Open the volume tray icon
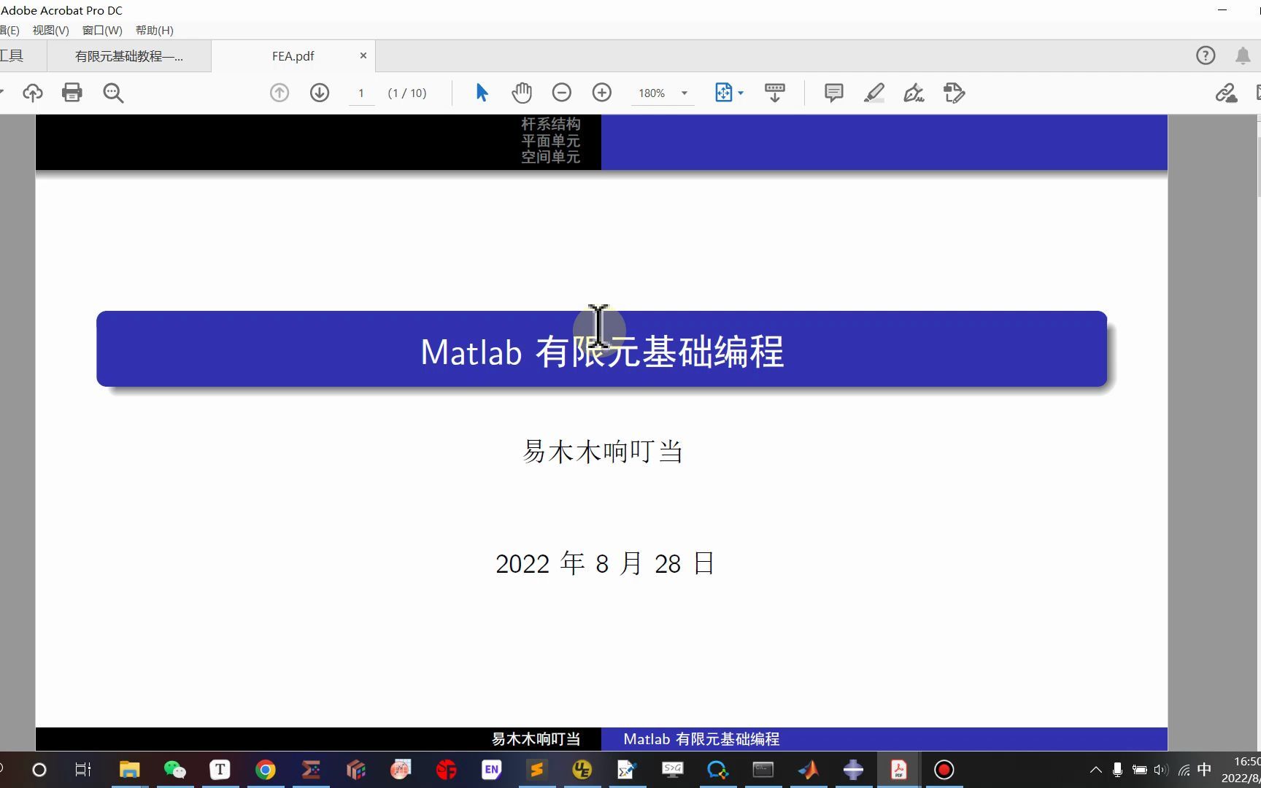This screenshot has width=1261, height=788. [1161, 770]
